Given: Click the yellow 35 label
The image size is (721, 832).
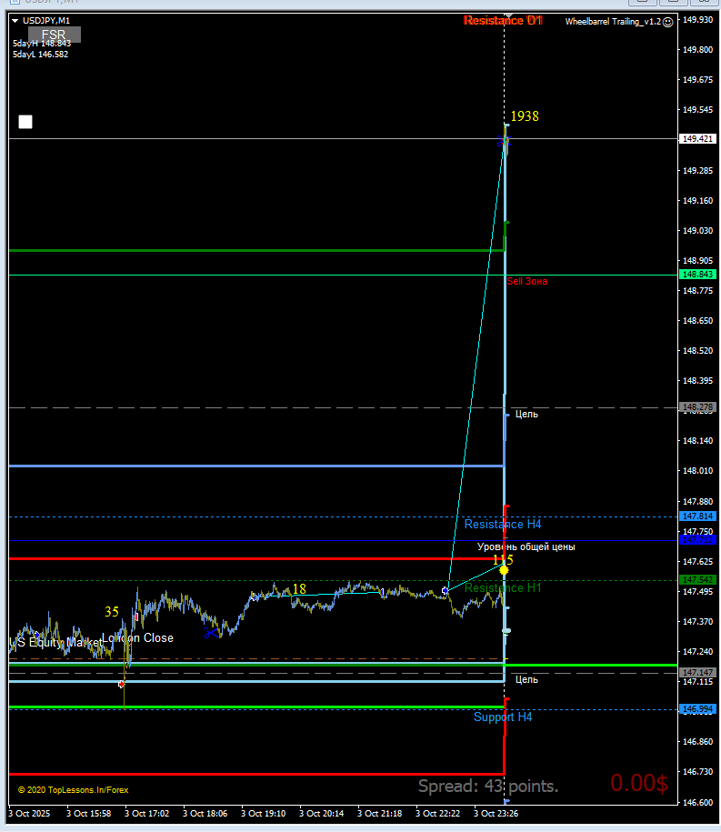Looking at the screenshot, I should pos(112,612).
